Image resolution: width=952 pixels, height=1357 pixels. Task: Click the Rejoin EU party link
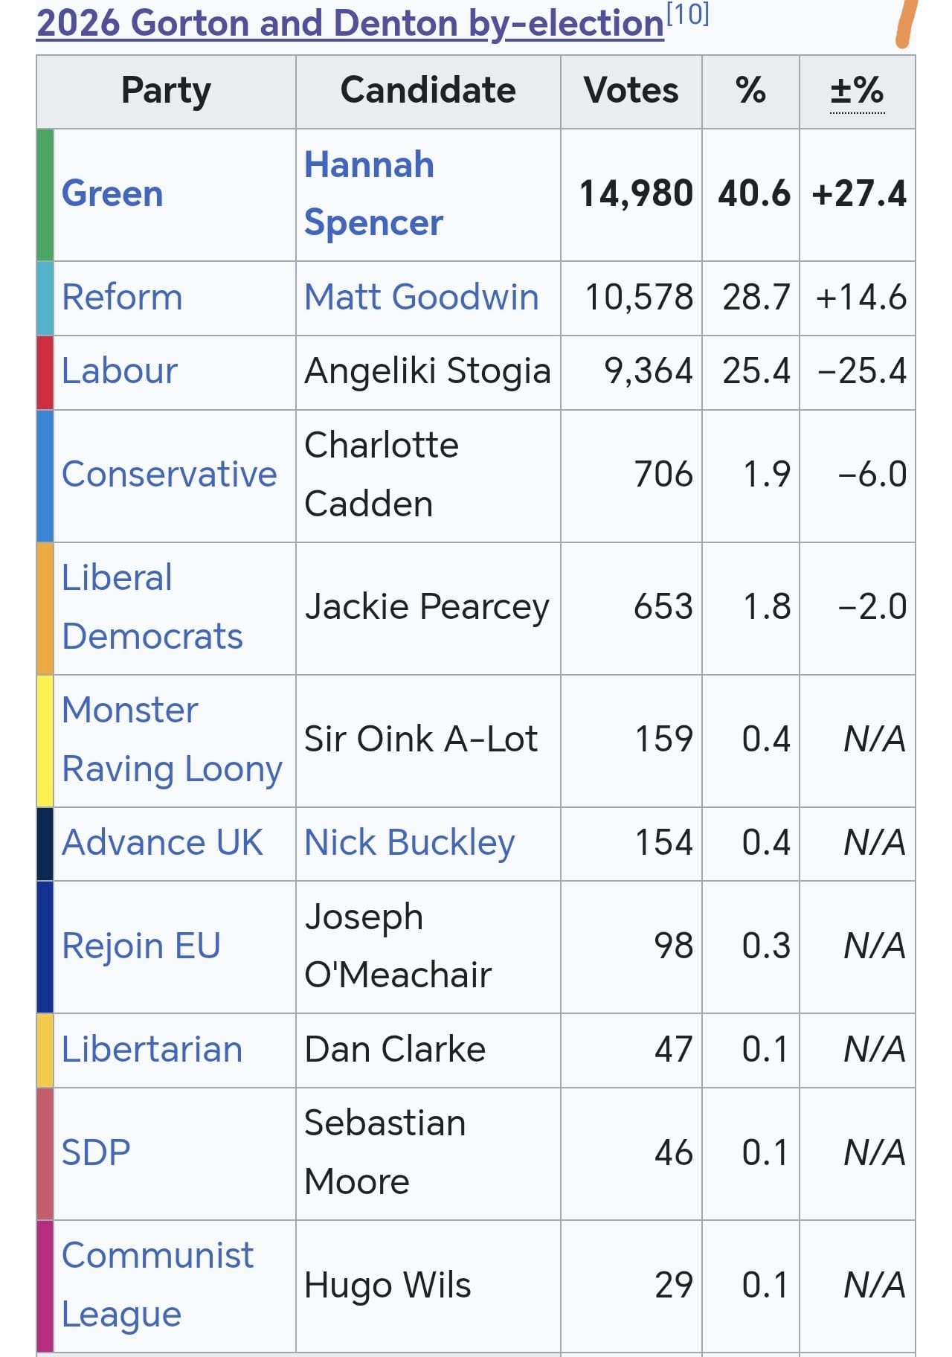click(141, 946)
